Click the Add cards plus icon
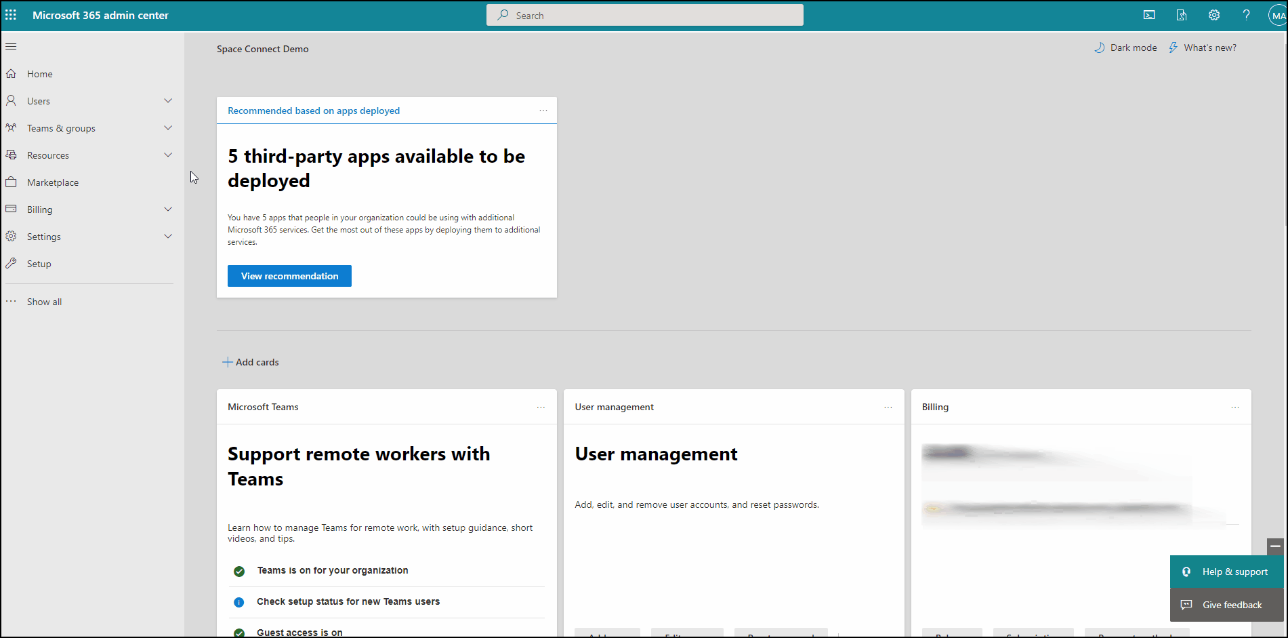 (228, 362)
